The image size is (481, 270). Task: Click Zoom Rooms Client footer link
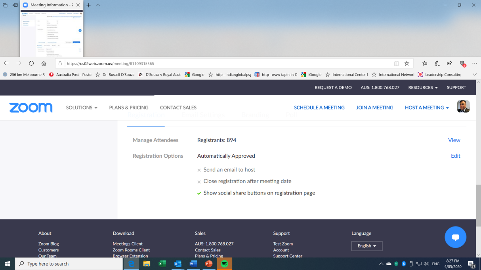pyautogui.click(x=131, y=250)
